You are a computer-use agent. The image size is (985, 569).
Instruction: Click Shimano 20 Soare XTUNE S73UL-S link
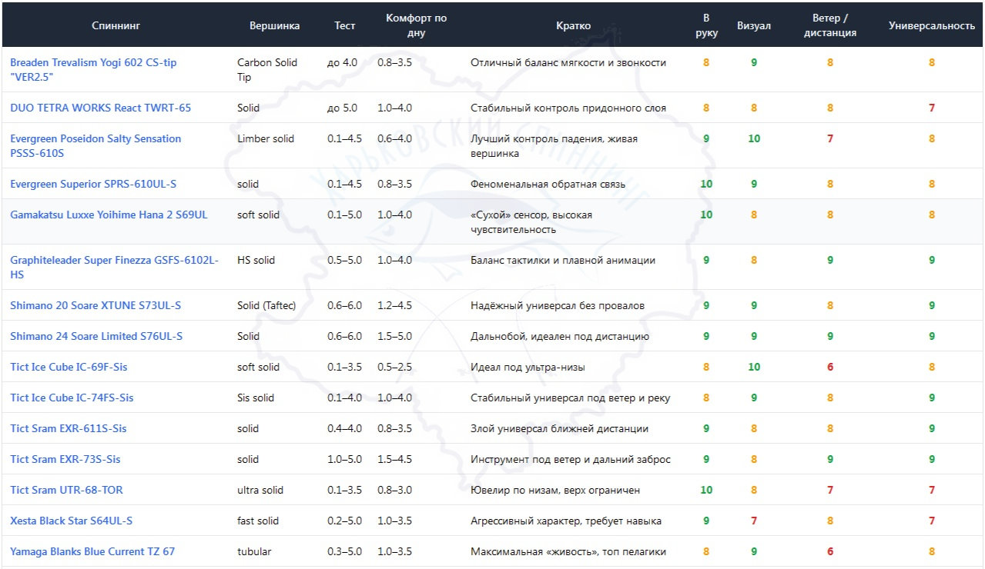click(x=95, y=305)
